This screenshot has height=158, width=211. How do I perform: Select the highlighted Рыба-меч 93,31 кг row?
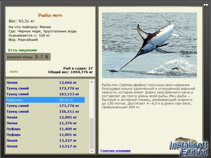[x=45, y=100]
